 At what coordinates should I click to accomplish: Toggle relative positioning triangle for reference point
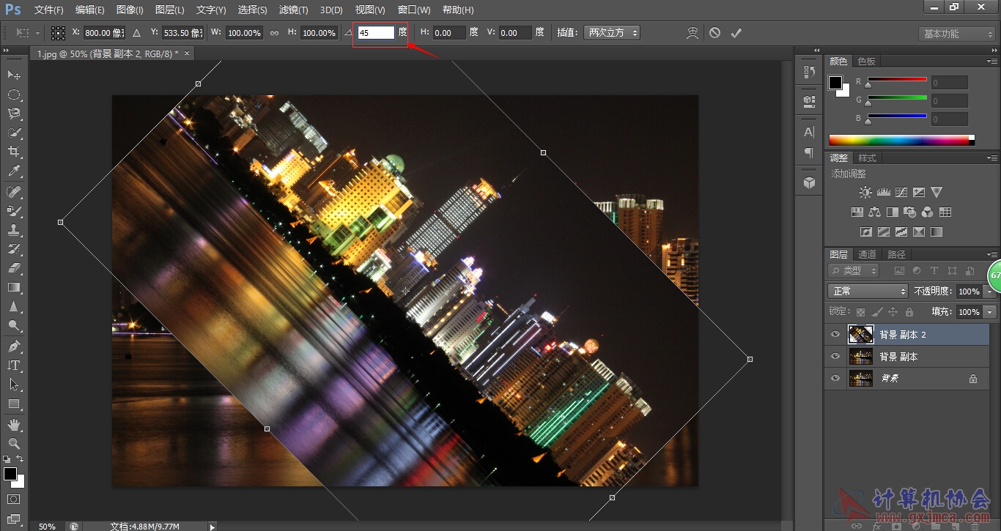coord(136,33)
